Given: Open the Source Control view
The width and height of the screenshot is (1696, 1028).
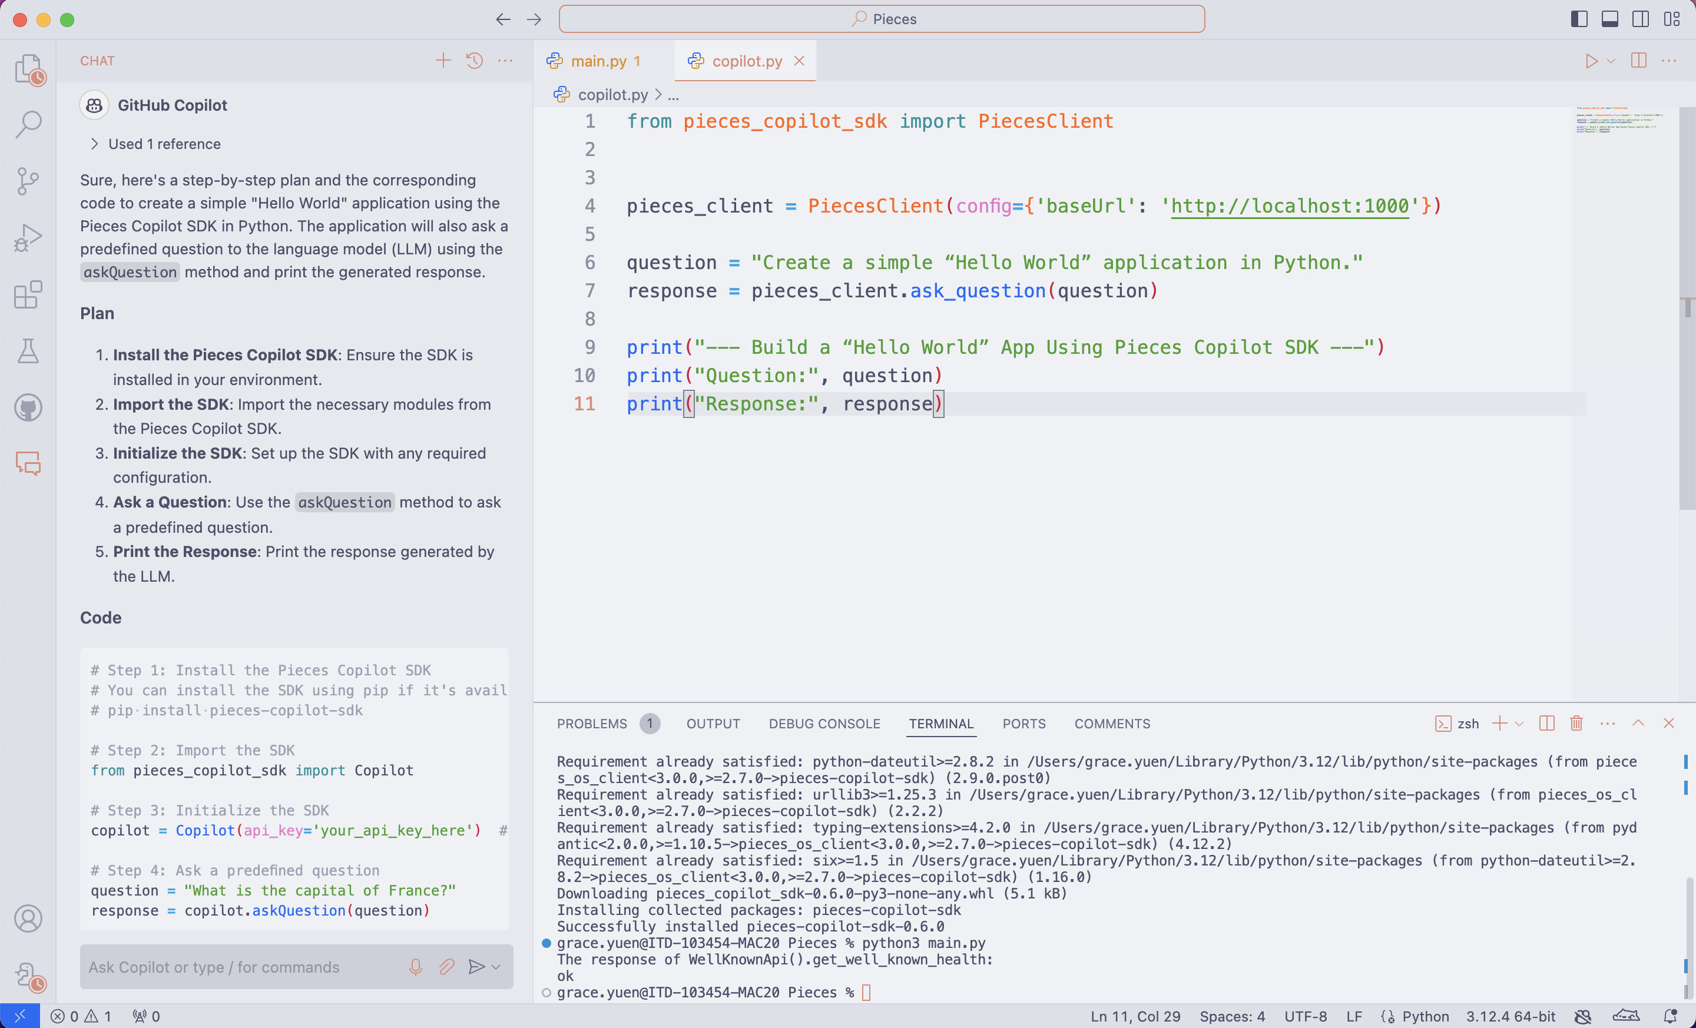Looking at the screenshot, I should pyautogui.click(x=28, y=182).
